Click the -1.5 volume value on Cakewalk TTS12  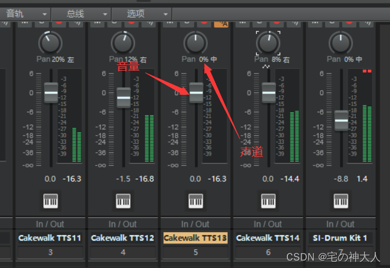tap(123, 179)
